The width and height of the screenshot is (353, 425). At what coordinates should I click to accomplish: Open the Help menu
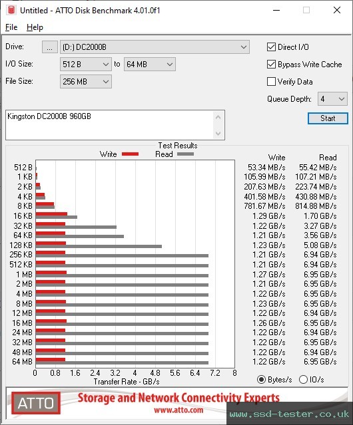click(x=35, y=27)
